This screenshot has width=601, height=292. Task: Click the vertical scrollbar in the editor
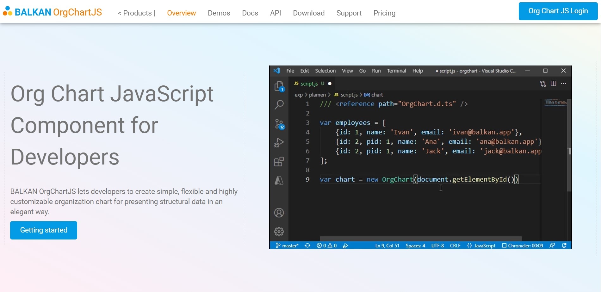tap(569, 145)
